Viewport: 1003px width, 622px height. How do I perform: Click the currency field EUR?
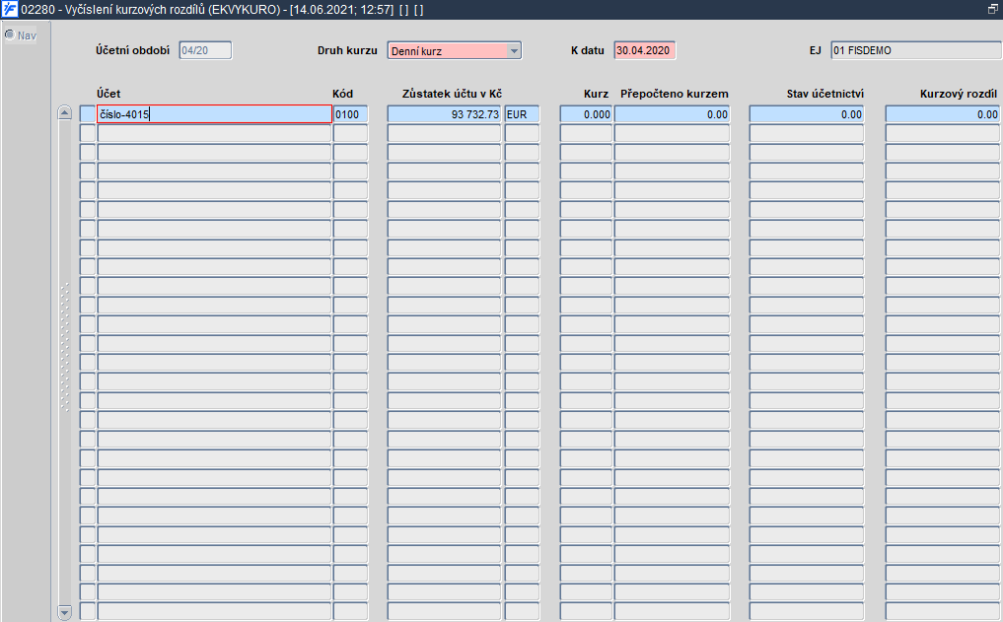[x=522, y=114]
